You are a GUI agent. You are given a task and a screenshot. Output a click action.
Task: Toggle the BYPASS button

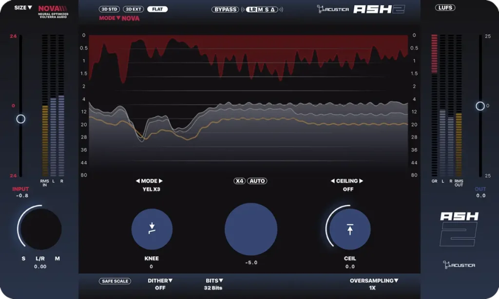225,10
